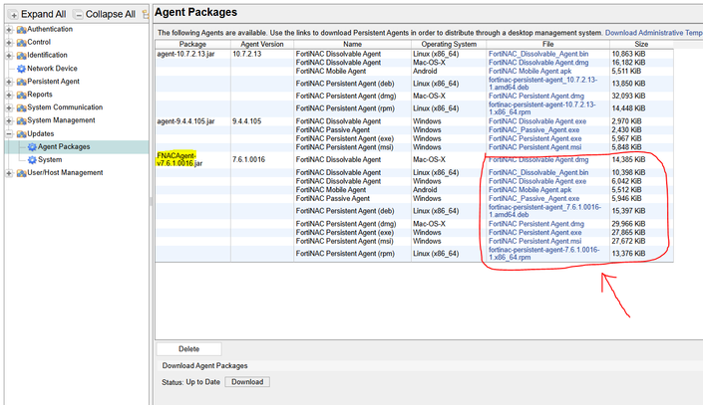Click the Reports folder icon

click(x=20, y=95)
